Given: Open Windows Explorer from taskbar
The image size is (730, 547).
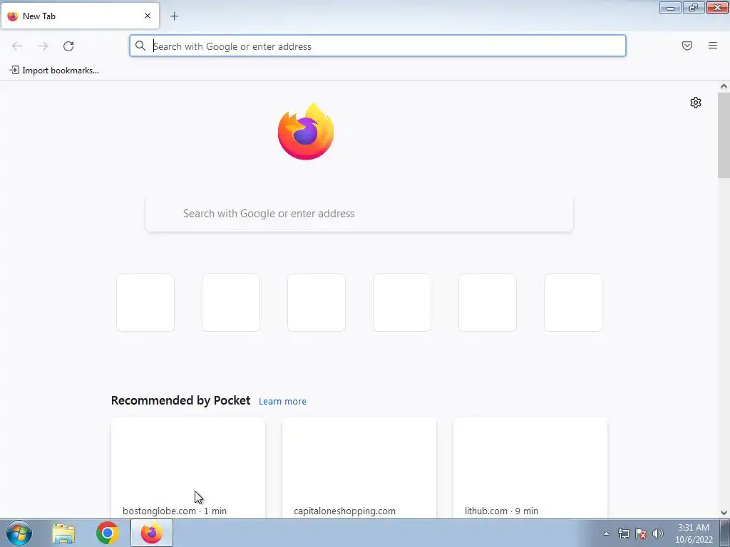Looking at the screenshot, I should [x=63, y=533].
